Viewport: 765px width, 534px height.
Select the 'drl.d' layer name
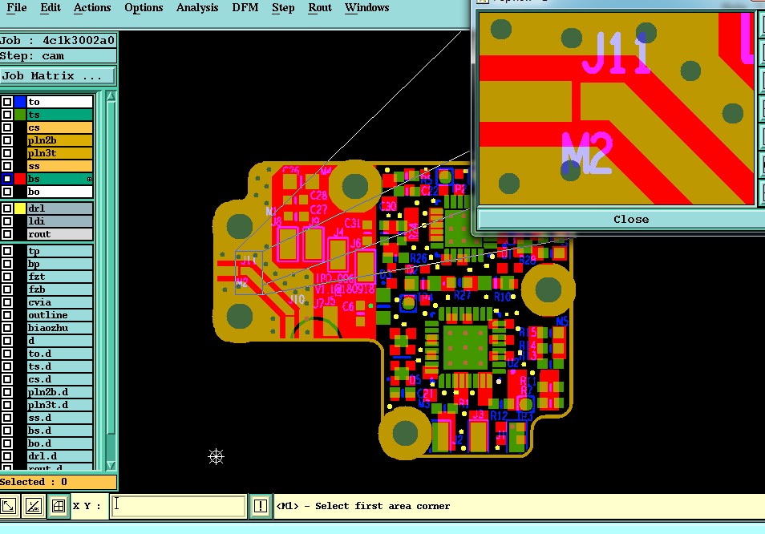coord(59,456)
